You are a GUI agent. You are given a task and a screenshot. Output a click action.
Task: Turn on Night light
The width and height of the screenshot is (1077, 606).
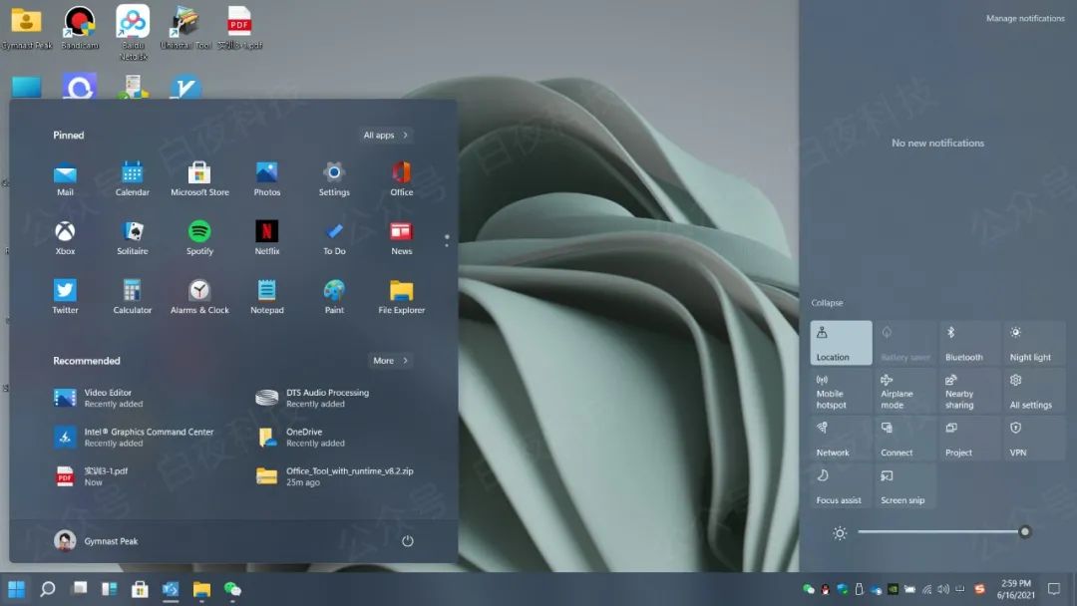coord(1033,342)
